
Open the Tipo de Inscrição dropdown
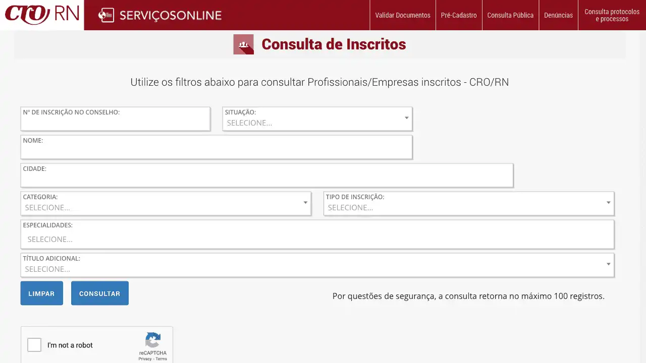point(468,207)
